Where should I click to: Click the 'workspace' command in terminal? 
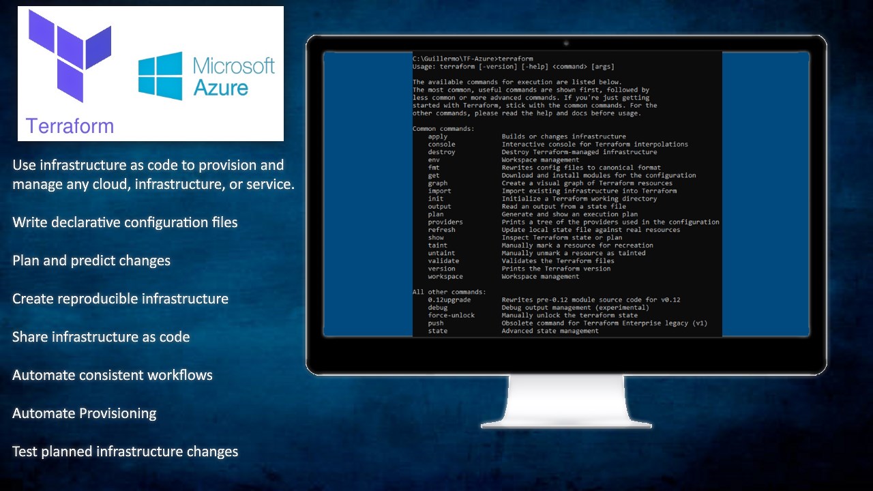click(445, 276)
